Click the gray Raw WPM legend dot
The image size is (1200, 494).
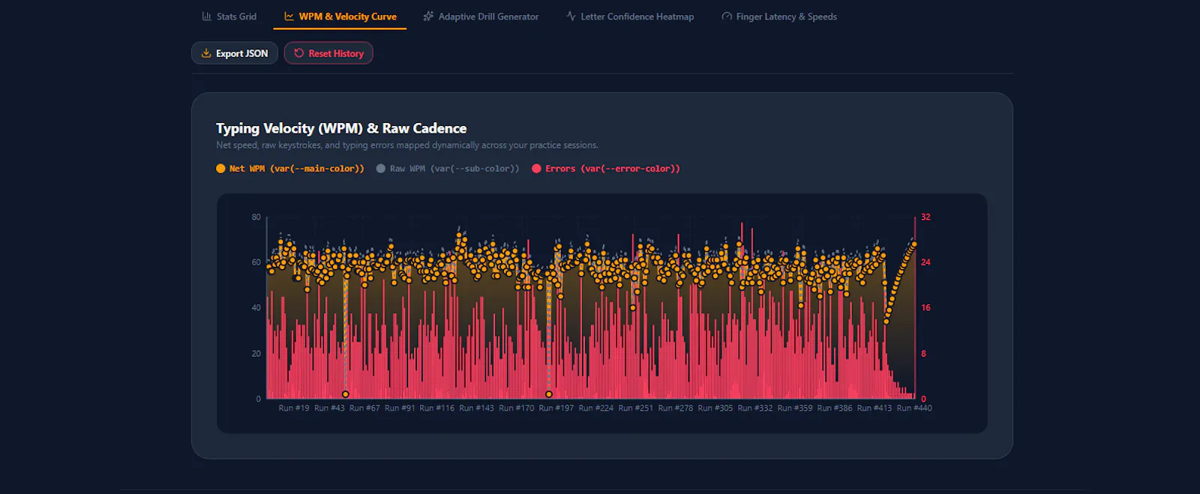point(381,169)
